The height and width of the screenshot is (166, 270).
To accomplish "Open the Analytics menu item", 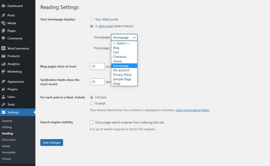I will [x=18, y=64].
